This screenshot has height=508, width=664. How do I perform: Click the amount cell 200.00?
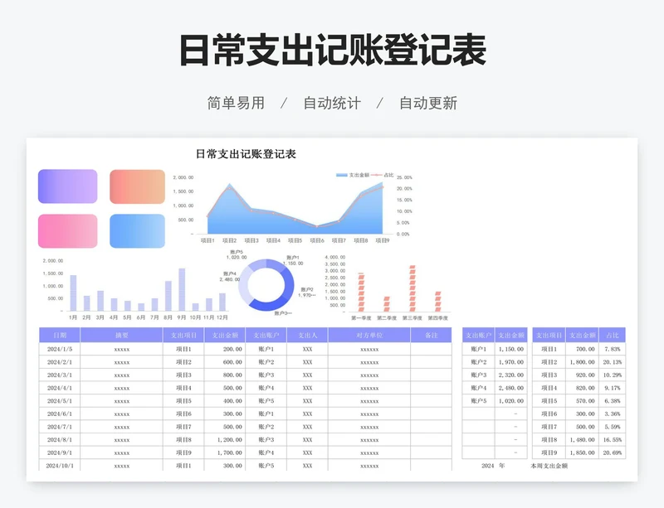(225, 349)
